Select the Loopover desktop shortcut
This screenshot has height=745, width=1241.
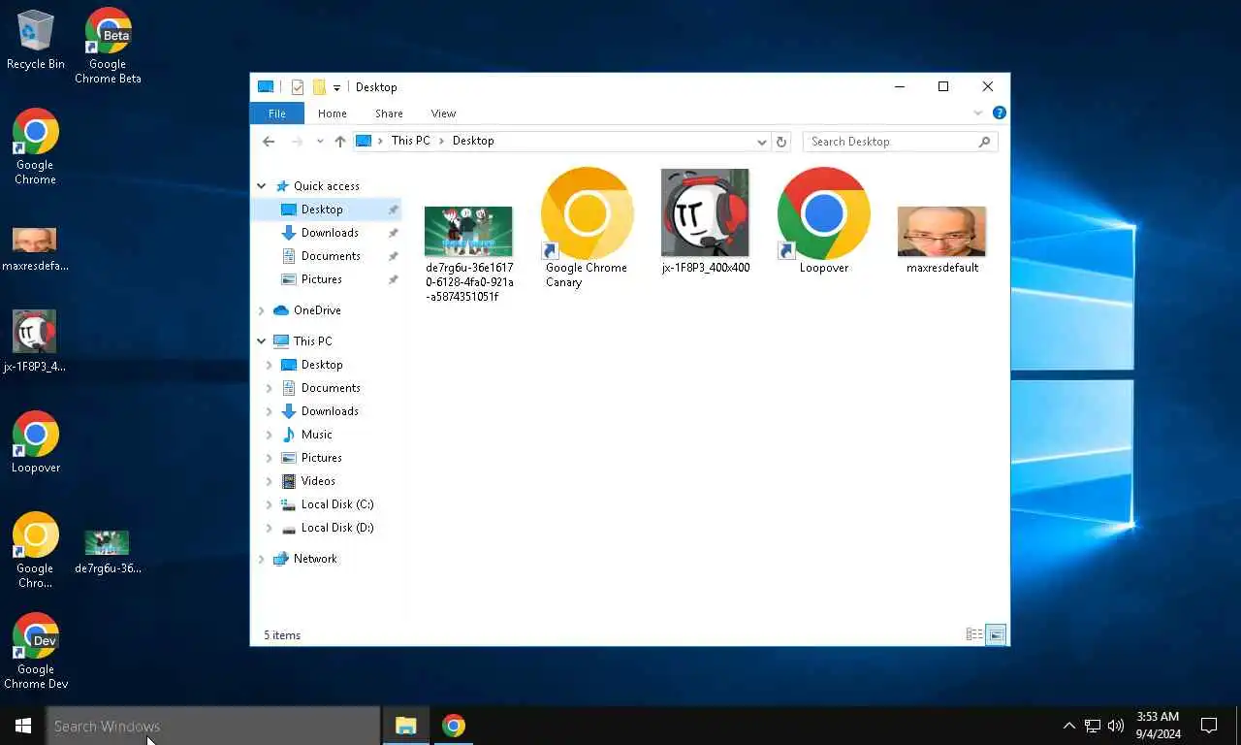(x=36, y=442)
